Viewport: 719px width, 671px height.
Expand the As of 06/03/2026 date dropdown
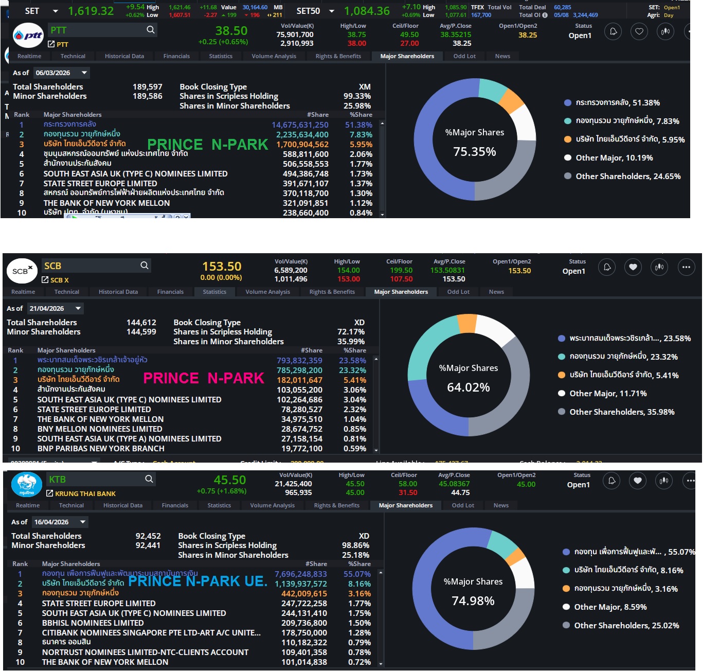tap(84, 73)
